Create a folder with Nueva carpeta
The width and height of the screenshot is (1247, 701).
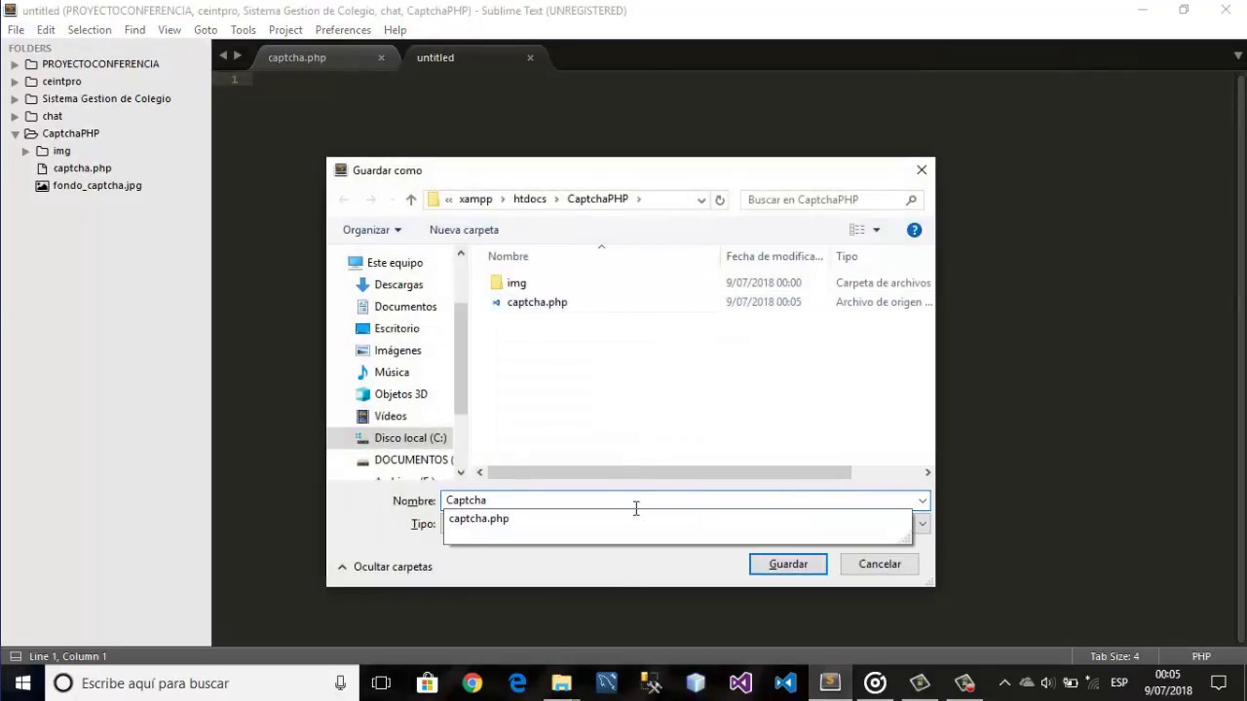[x=464, y=230]
